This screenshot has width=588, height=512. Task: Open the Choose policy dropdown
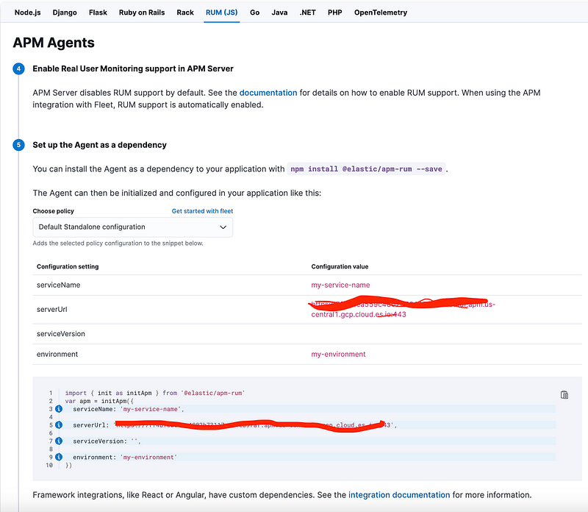(x=133, y=227)
